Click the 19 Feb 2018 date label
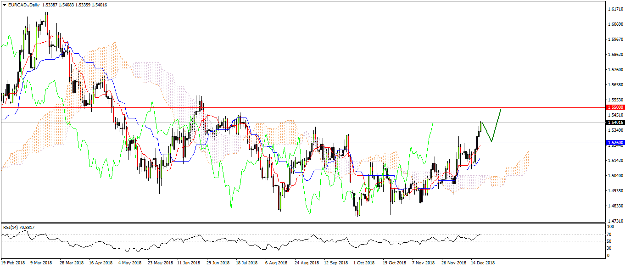Viewport: 625px width, 268px height. click(x=14, y=263)
